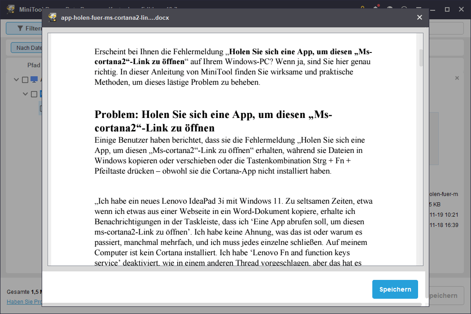Viewport: 471px width, 314px height.
Task: Open the 'Haben Sie Pro...' link
Action: pos(24,302)
